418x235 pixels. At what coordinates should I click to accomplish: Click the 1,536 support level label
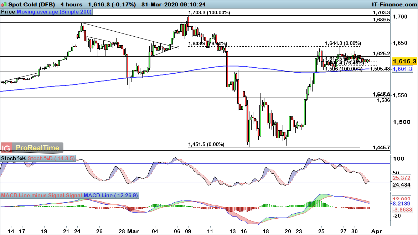pos(383,100)
